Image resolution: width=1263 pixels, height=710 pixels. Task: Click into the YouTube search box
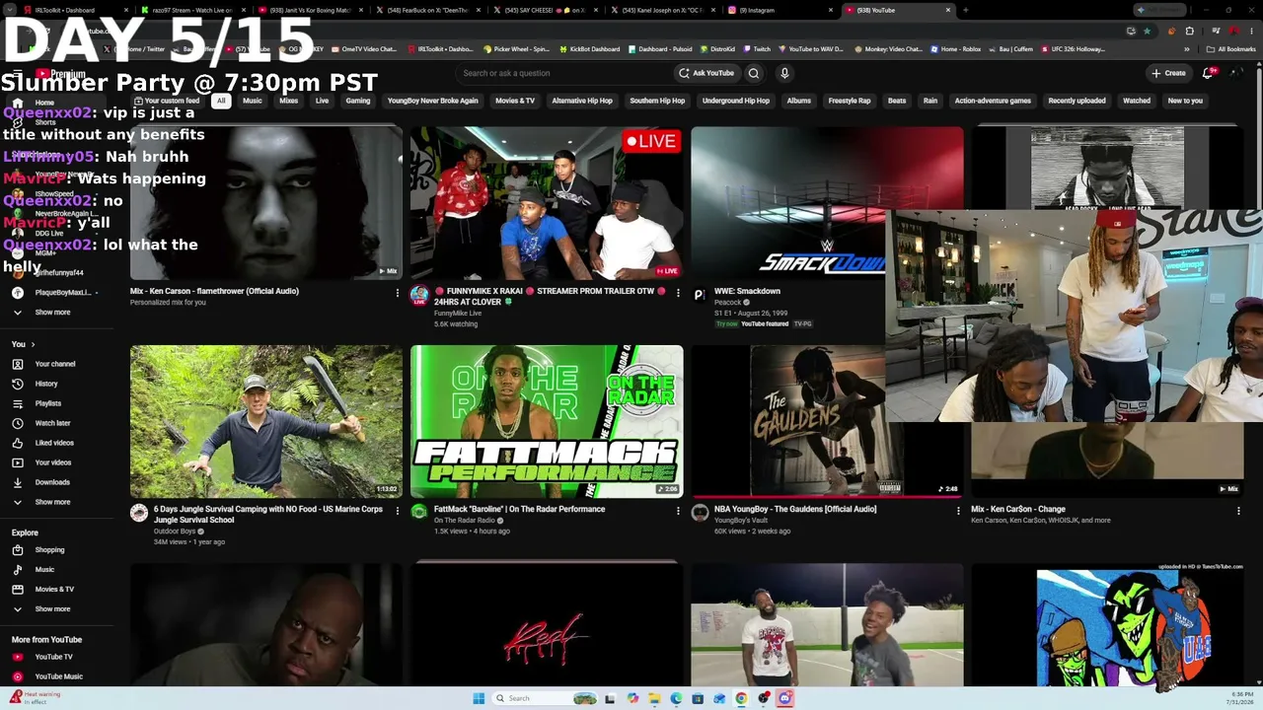pyautogui.click(x=562, y=73)
